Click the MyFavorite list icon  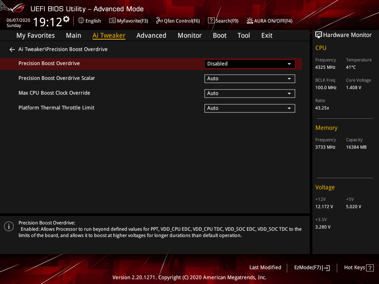pyautogui.click(x=112, y=21)
